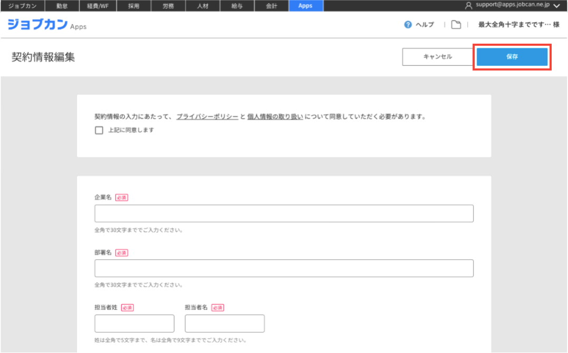Click the user profile icon beside email
568x353 pixels.
468,5
